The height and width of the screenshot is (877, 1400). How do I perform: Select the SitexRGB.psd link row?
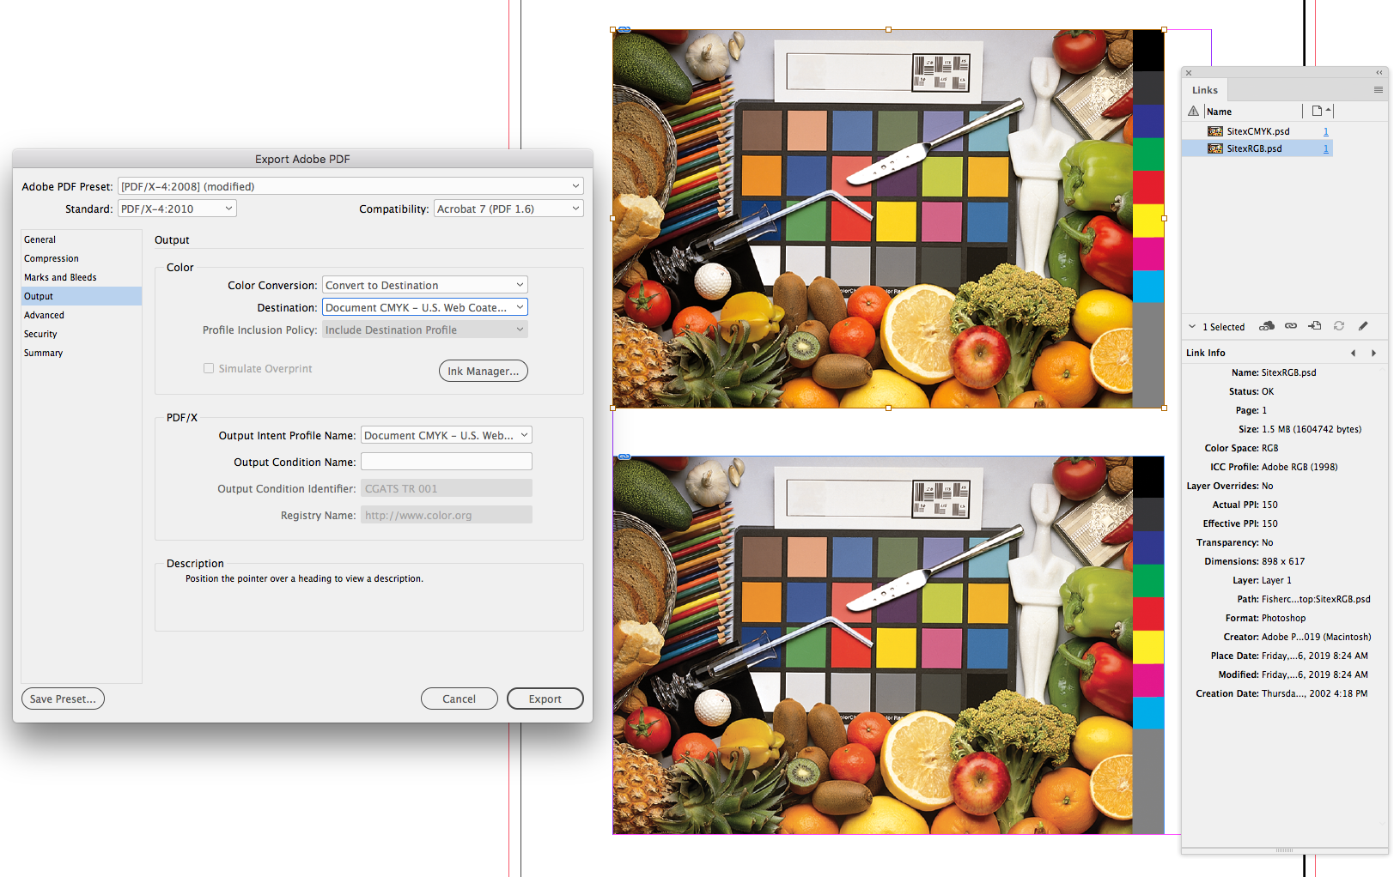point(1257,148)
